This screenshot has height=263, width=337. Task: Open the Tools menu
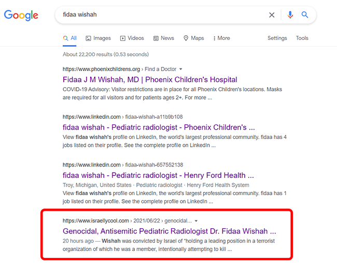click(302, 38)
